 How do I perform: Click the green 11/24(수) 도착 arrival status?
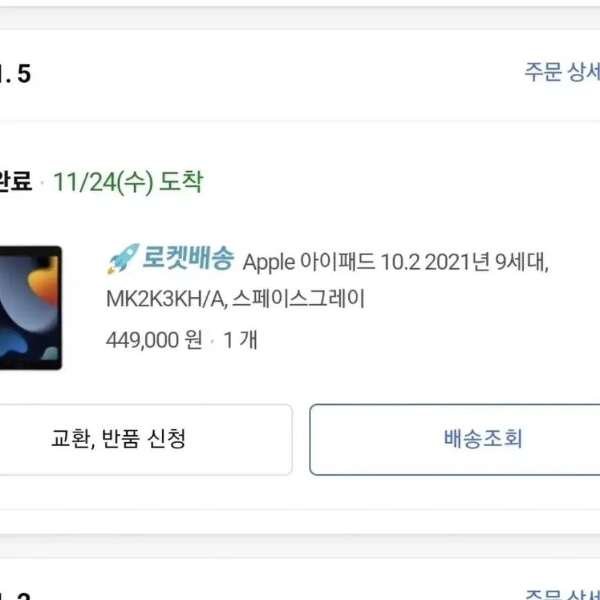pyautogui.click(x=128, y=182)
